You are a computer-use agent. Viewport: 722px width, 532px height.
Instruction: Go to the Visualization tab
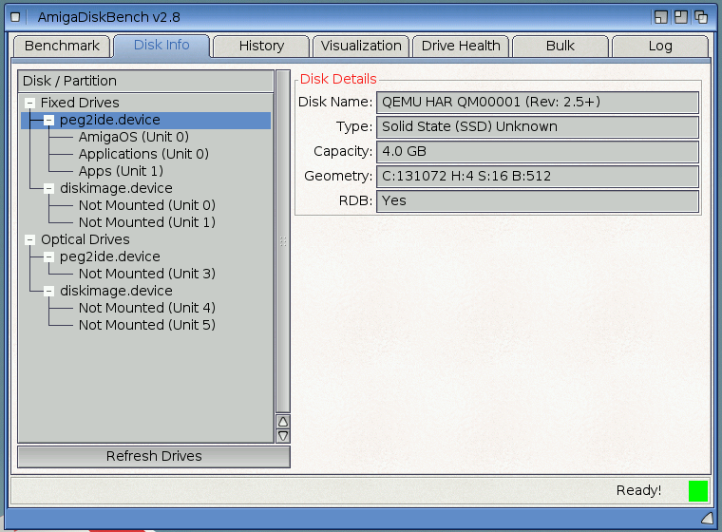pos(361,46)
